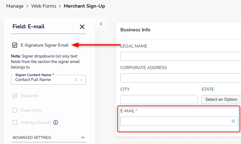Click inside the E-mail input field
Screen dimensions: 241x144
click(x=179, y=121)
